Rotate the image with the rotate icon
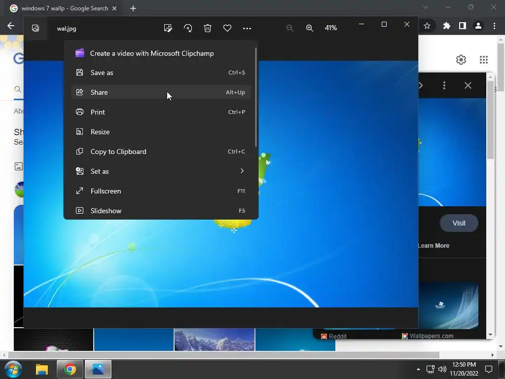Viewport: 505px width, 379px height. (188, 28)
